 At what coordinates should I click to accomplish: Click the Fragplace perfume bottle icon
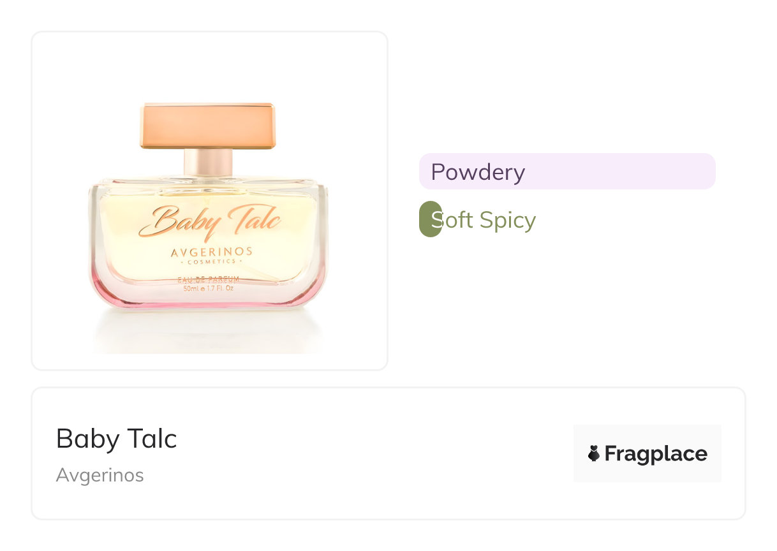tap(594, 453)
